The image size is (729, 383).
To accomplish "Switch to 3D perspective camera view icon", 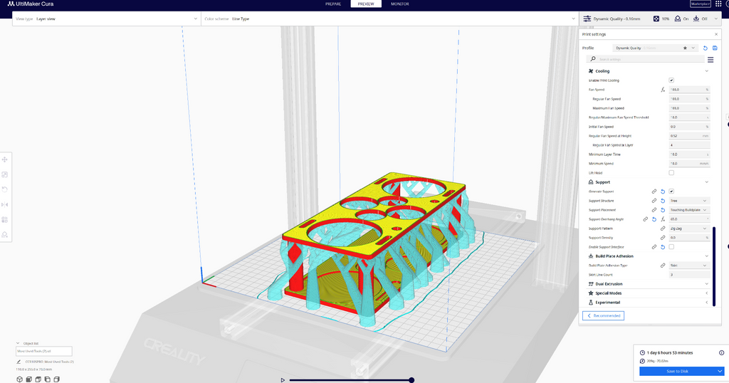I will click(x=19, y=379).
